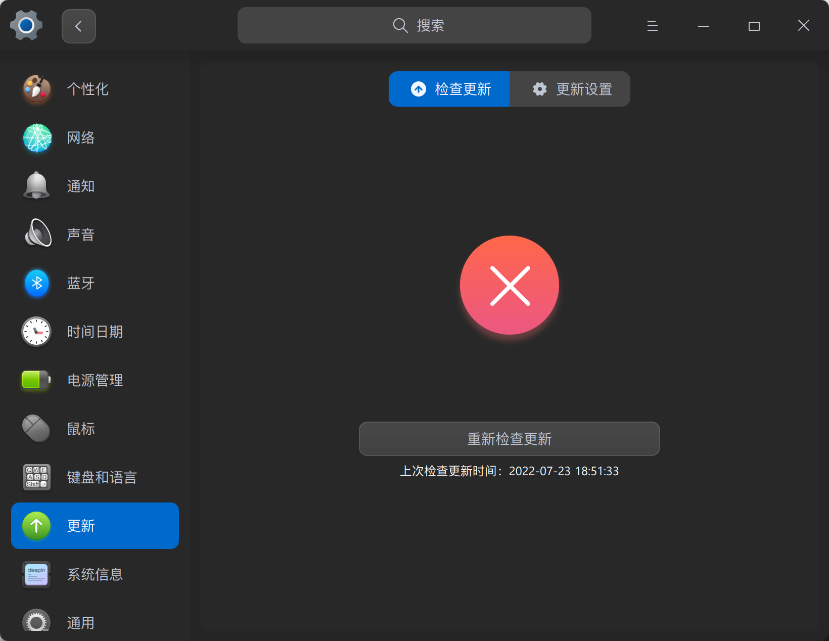Click the 电源管理 battery icon
829x641 pixels.
click(x=36, y=380)
